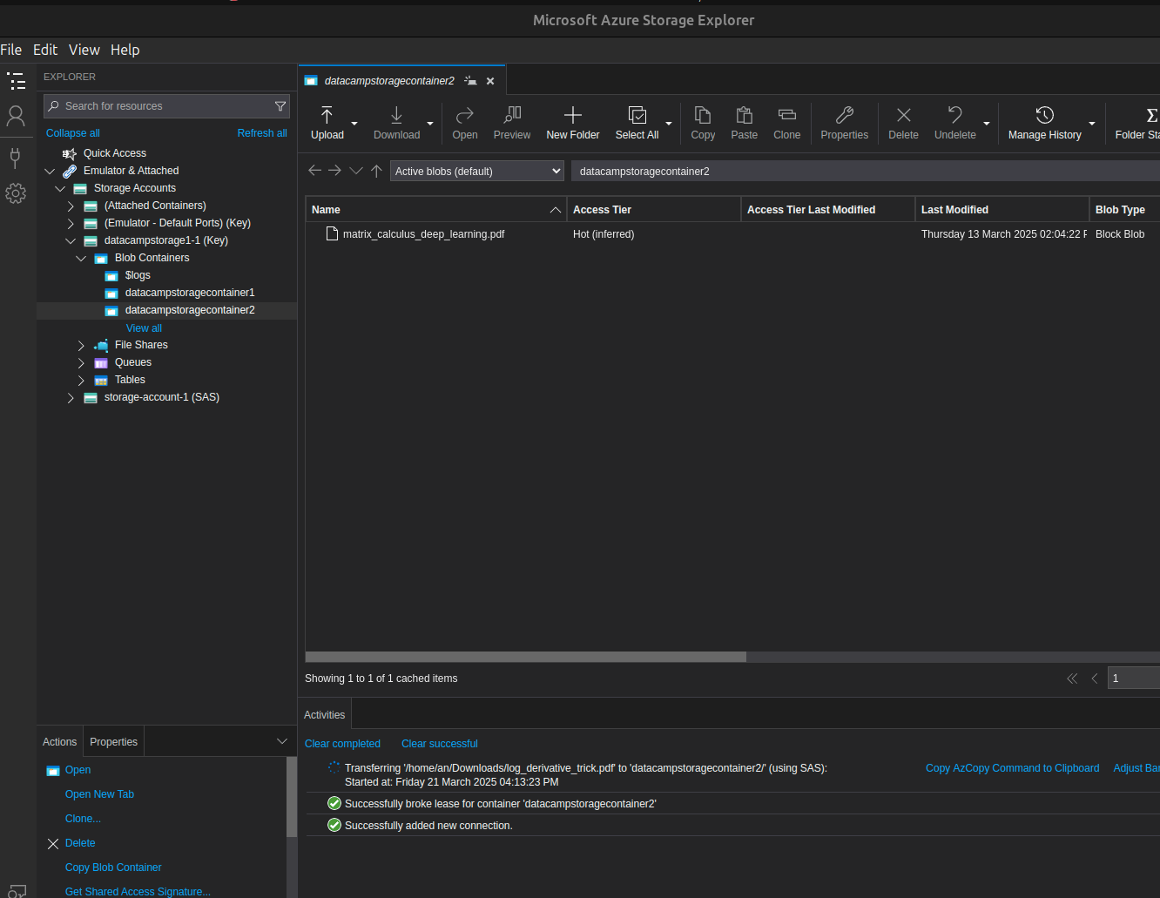Click the Clone toolbar icon

point(787,123)
